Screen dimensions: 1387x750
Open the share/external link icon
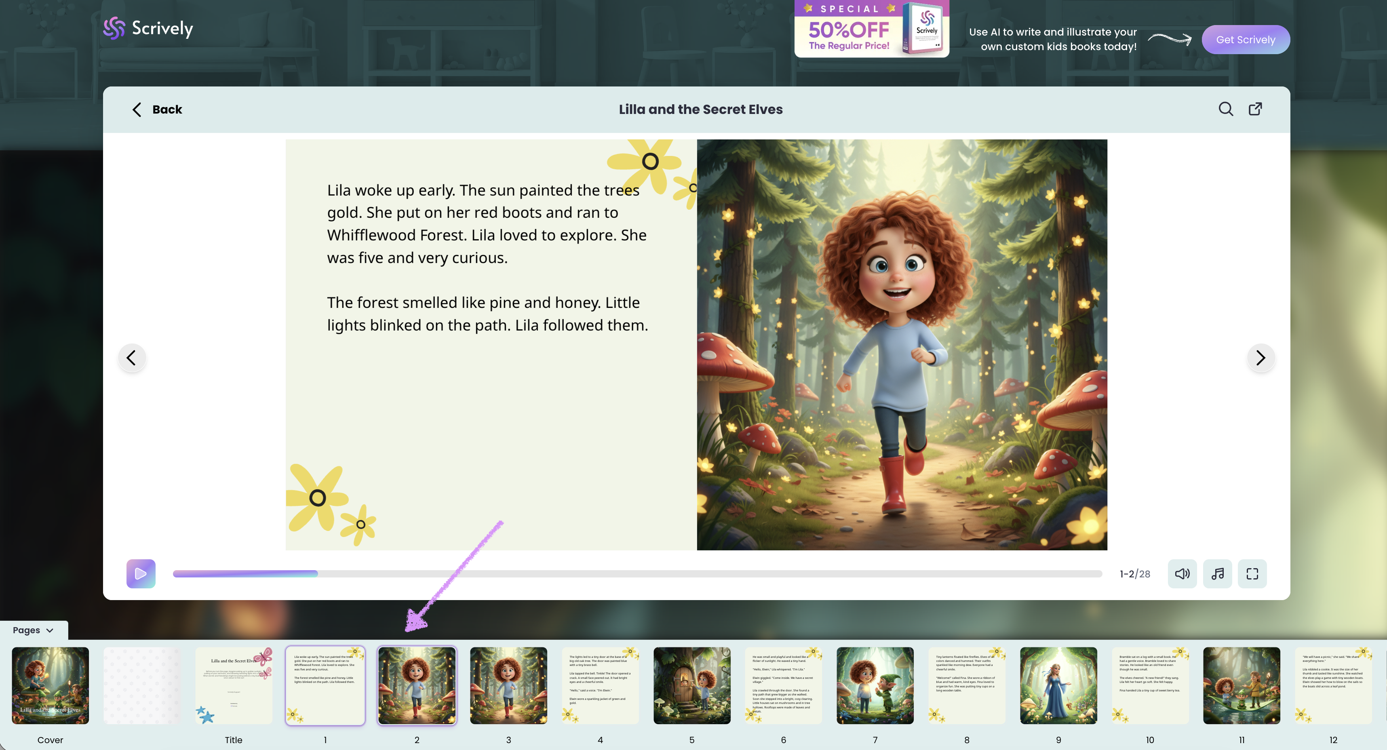pyautogui.click(x=1255, y=109)
